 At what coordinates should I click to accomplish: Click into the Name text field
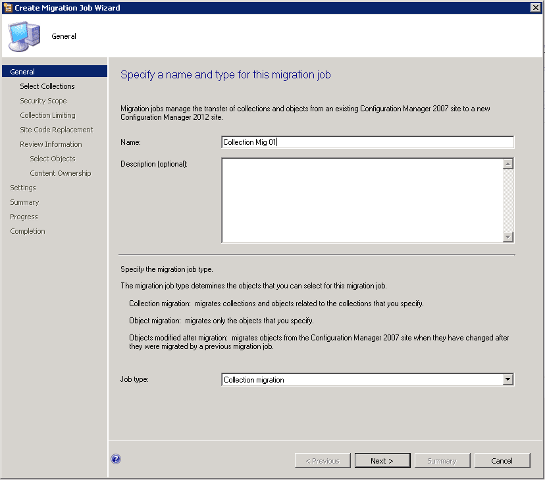pos(367,142)
